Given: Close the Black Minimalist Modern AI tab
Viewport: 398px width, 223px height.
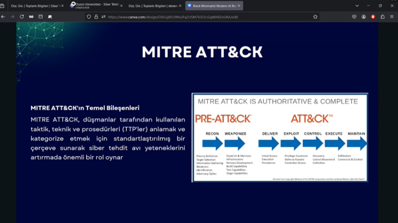Looking at the screenshot, I should coord(239,6).
